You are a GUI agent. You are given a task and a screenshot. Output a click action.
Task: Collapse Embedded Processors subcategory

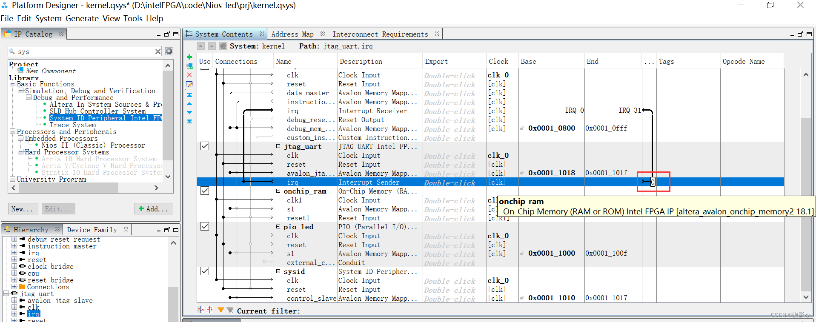(x=20, y=138)
